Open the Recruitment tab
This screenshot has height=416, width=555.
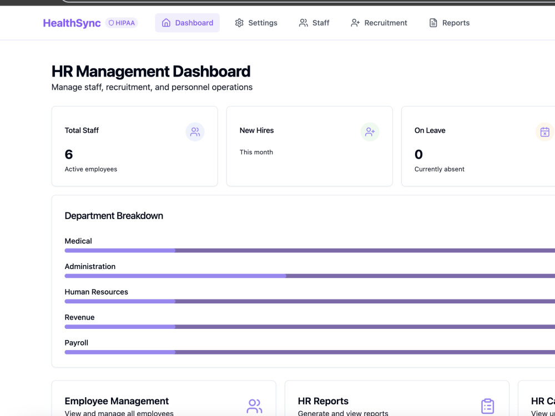click(379, 23)
